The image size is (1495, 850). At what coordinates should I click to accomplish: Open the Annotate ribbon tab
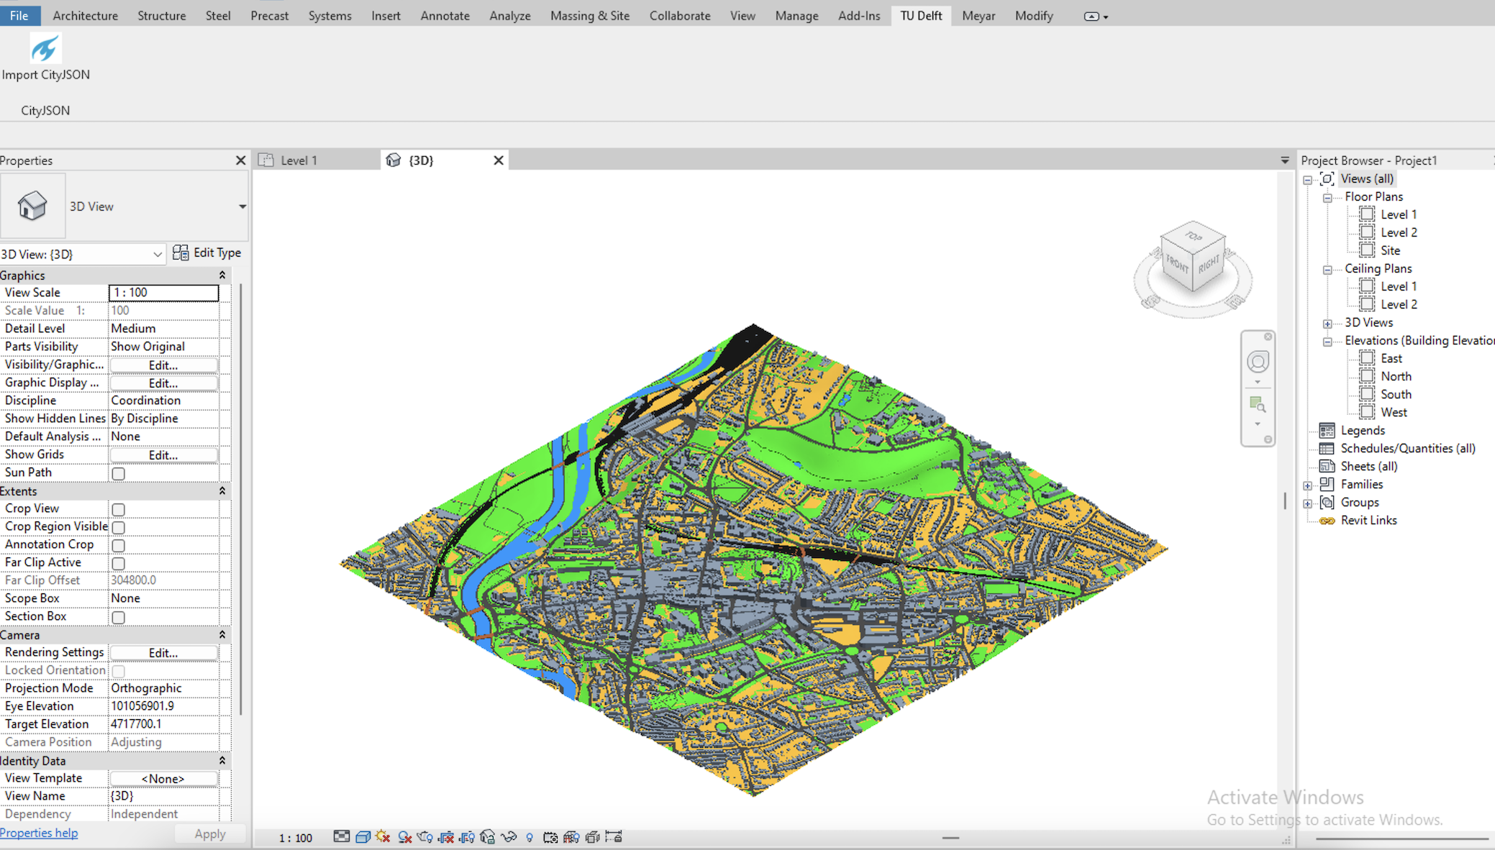pyautogui.click(x=444, y=16)
